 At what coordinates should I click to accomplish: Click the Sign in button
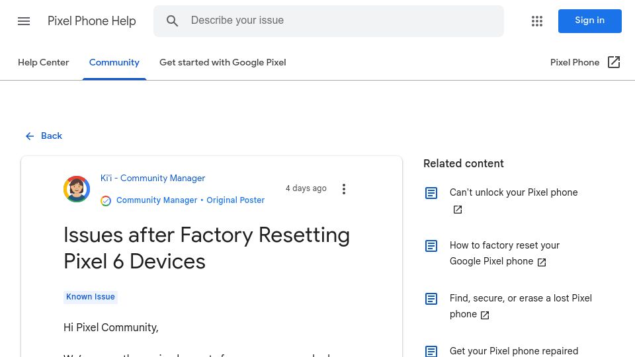(x=589, y=21)
